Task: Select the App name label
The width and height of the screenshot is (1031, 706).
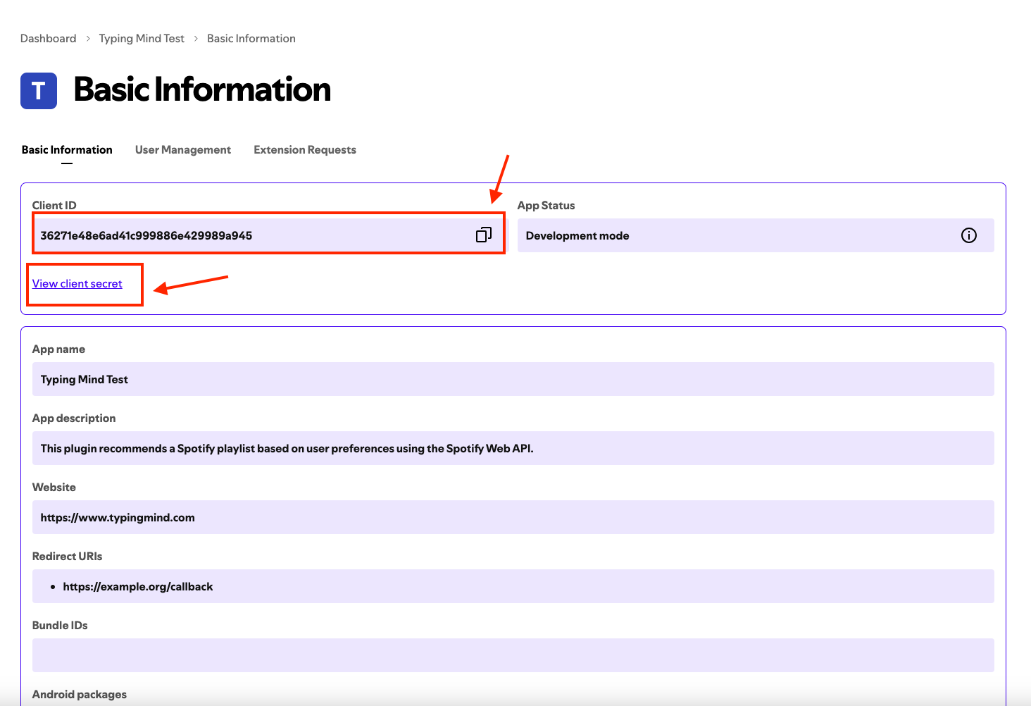Action: tap(58, 349)
